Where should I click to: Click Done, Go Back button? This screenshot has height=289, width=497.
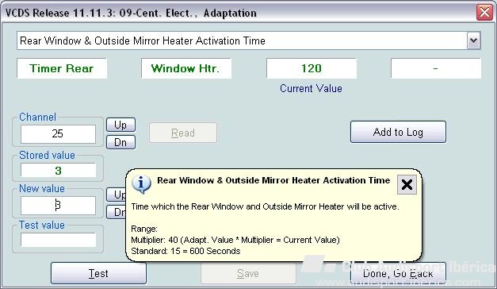[x=398, y=273]
